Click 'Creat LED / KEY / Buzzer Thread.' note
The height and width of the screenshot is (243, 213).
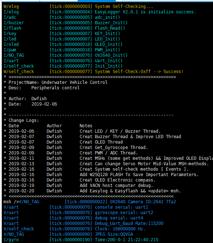(x=120, y=131)
